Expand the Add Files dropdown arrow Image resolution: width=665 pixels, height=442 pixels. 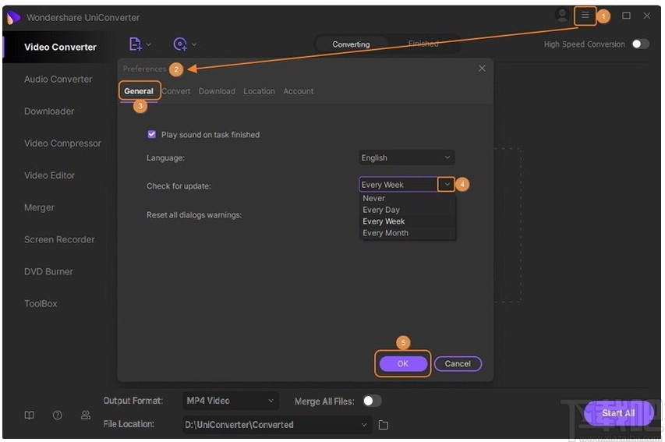[148, 44]
